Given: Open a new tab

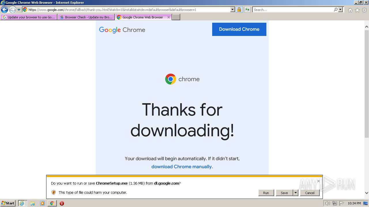Looking at the screenshot, I should tap(176, 17).
